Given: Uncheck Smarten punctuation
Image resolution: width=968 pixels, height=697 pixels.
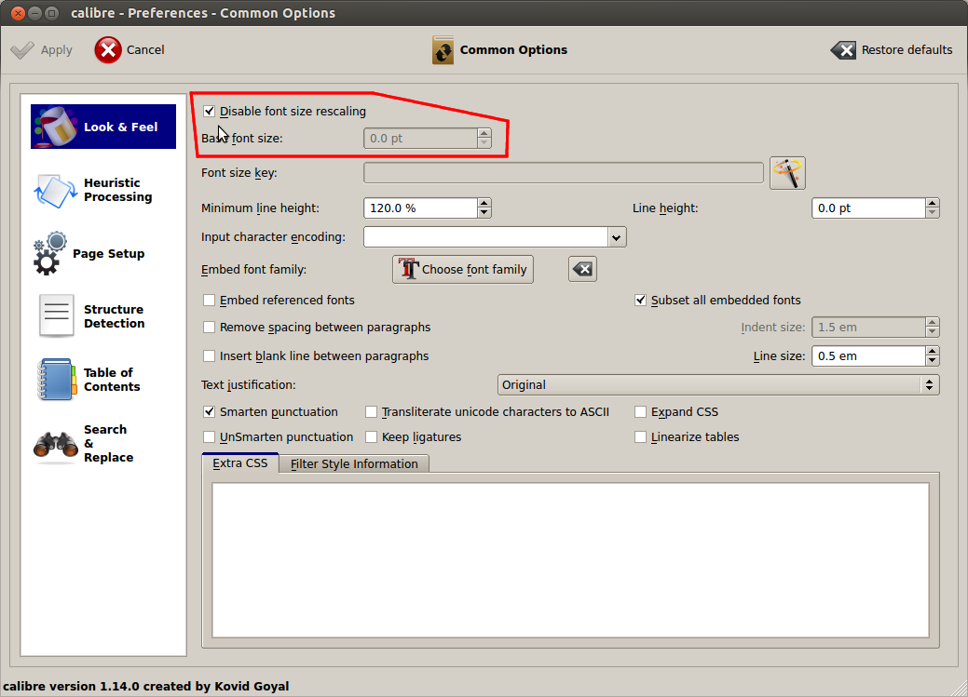Looking at the screenshot, I should point(210,412).
